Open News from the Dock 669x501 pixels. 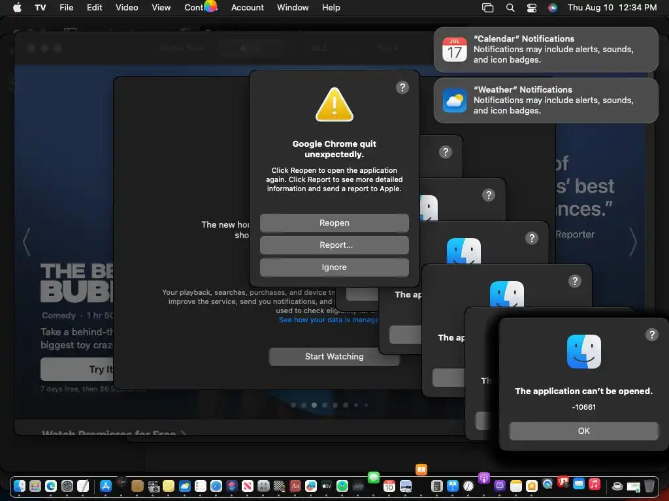(x=248, y=486)
